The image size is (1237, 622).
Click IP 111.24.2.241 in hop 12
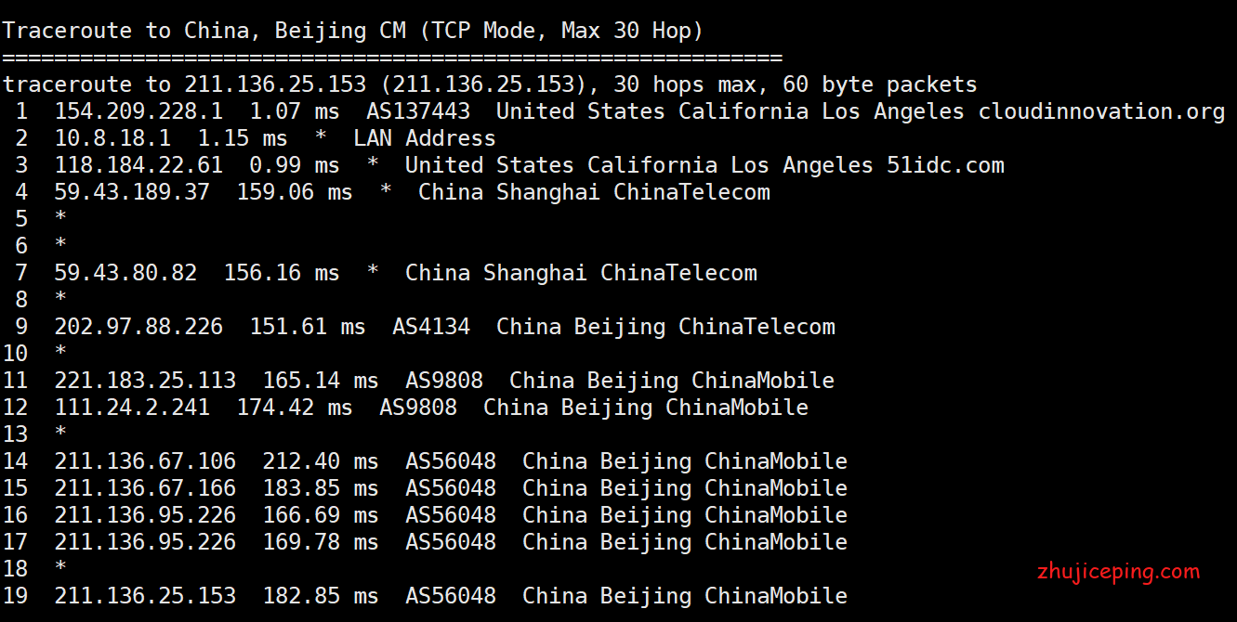132,408
